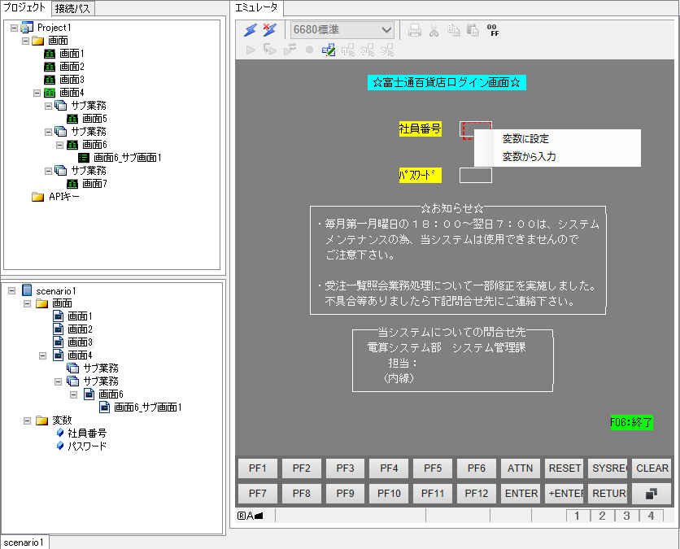Image resolution: width=680 pixels, height=549 pixels.
Task: Click the screen edit pencil icon
Action: pyautogui.click(x=329, y=50)
